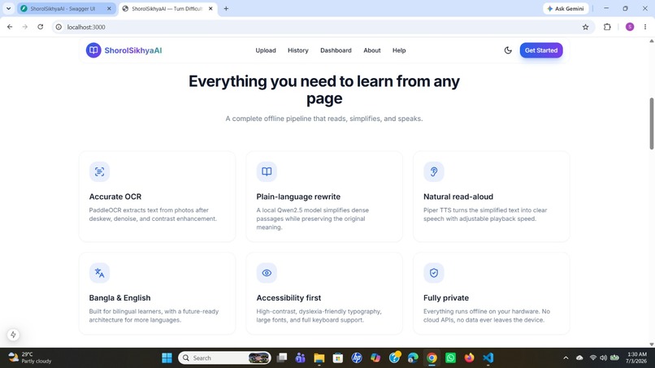The width and height of the screenshot is (655, 368).
Task: Open the About nav link
Action: 371,50
